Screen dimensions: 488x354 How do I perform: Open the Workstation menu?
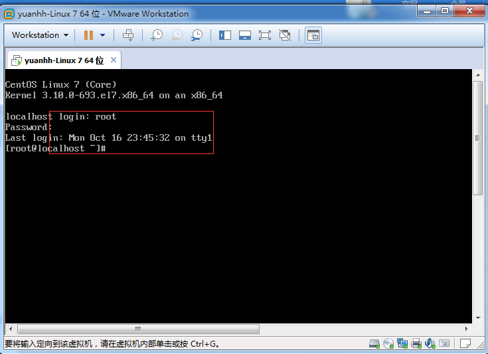[40, 35]
